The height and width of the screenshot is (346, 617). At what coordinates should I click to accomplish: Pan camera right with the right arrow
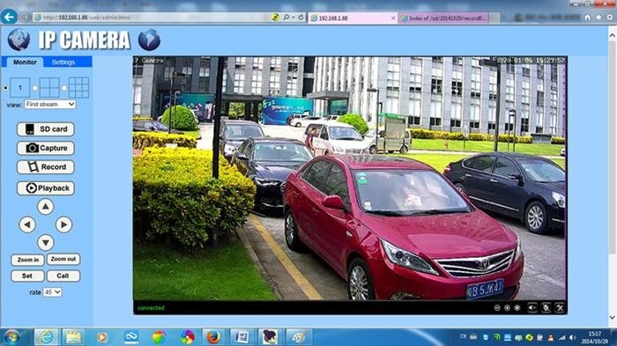(x=63, y=225)
